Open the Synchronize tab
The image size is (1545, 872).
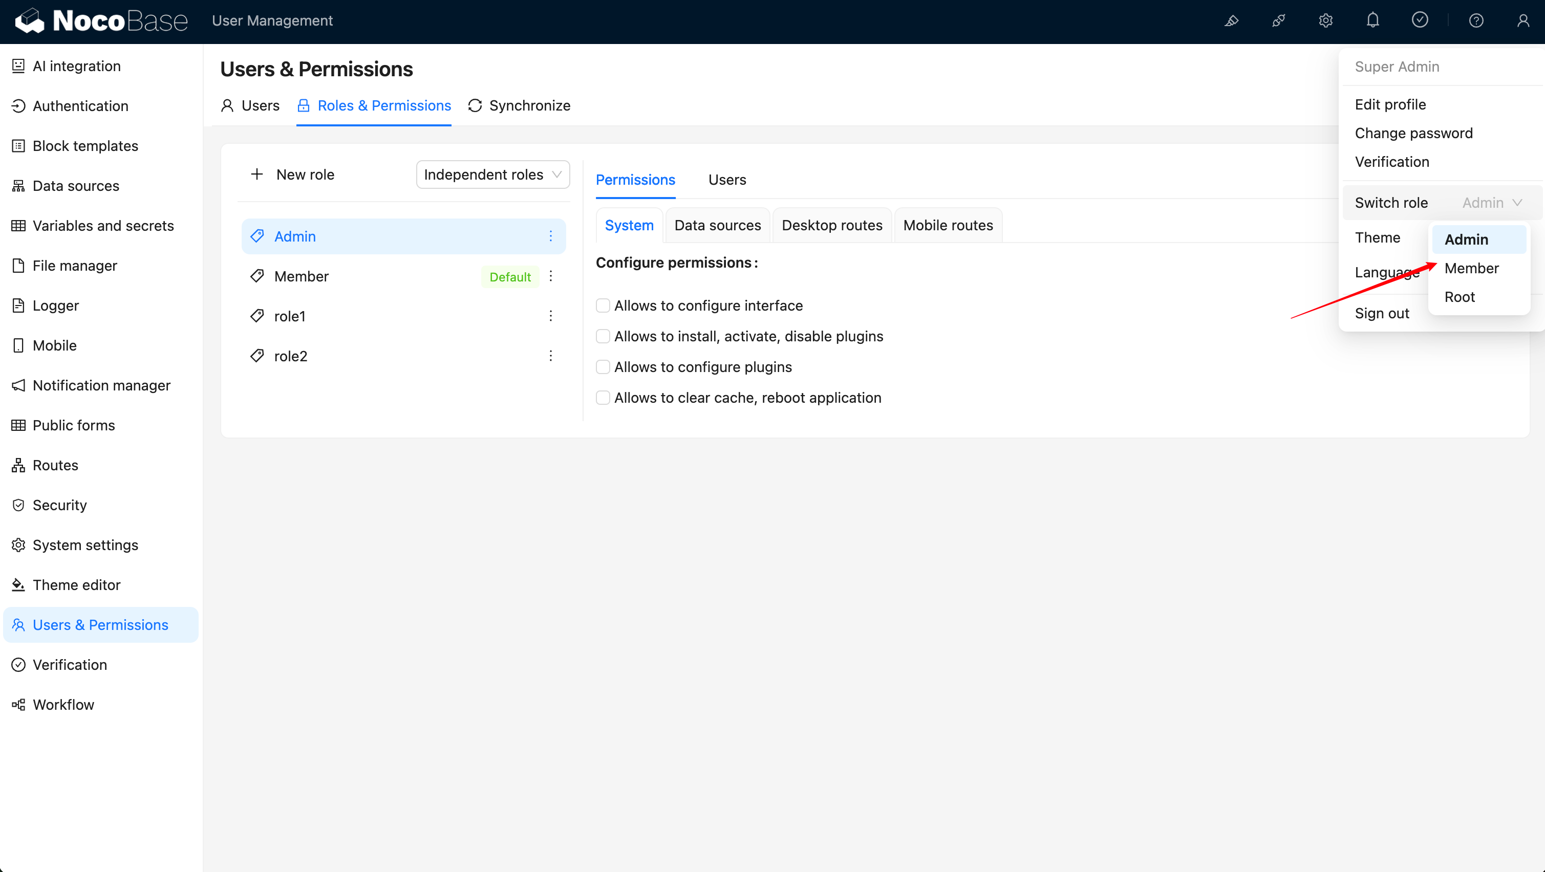tap(519, 105)
